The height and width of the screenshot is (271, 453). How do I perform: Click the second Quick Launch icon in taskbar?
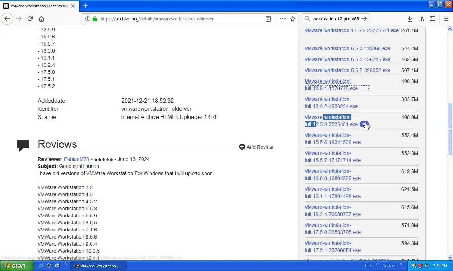tap(49, 266)
